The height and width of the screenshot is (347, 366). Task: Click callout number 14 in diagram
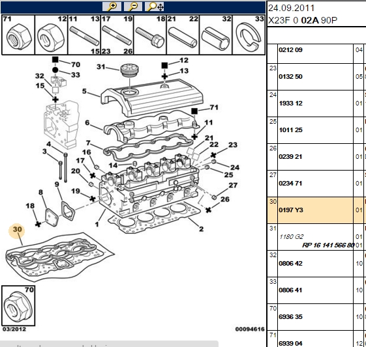(x=113, y=165)
